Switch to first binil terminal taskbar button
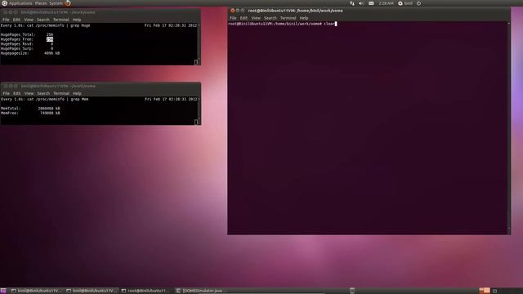 coord(36,291)
